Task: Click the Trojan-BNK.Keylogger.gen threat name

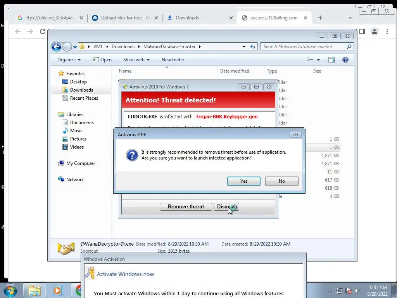Action: pos(226,117)
